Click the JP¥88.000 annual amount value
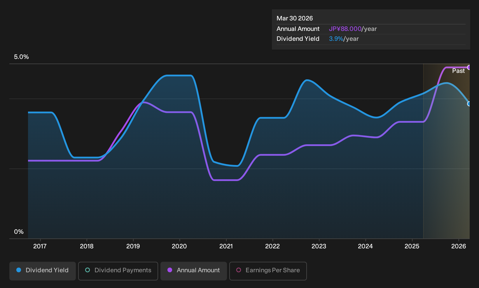The width and height of the screenshot is (479, 288). [345, 29]
